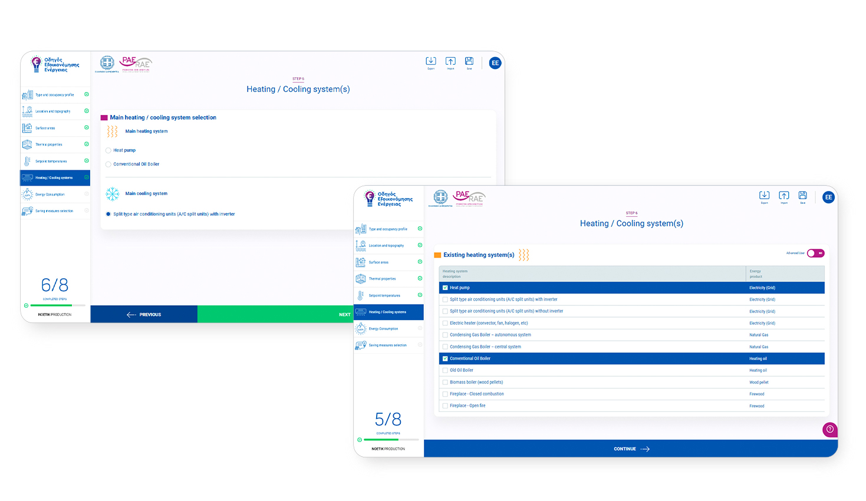Click the Export icon in the 5/8 steps window
Viewport: 866px width, 501px height.
pos(764,196)
